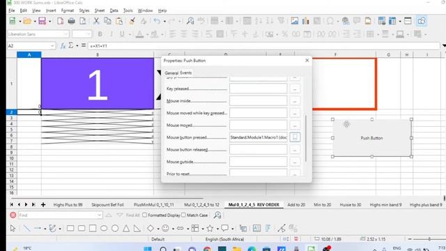The width and height of the screenshot is (446, 251).
Task: Click the Find and Replace icon beside Match Case
Action: click(217, 215)
